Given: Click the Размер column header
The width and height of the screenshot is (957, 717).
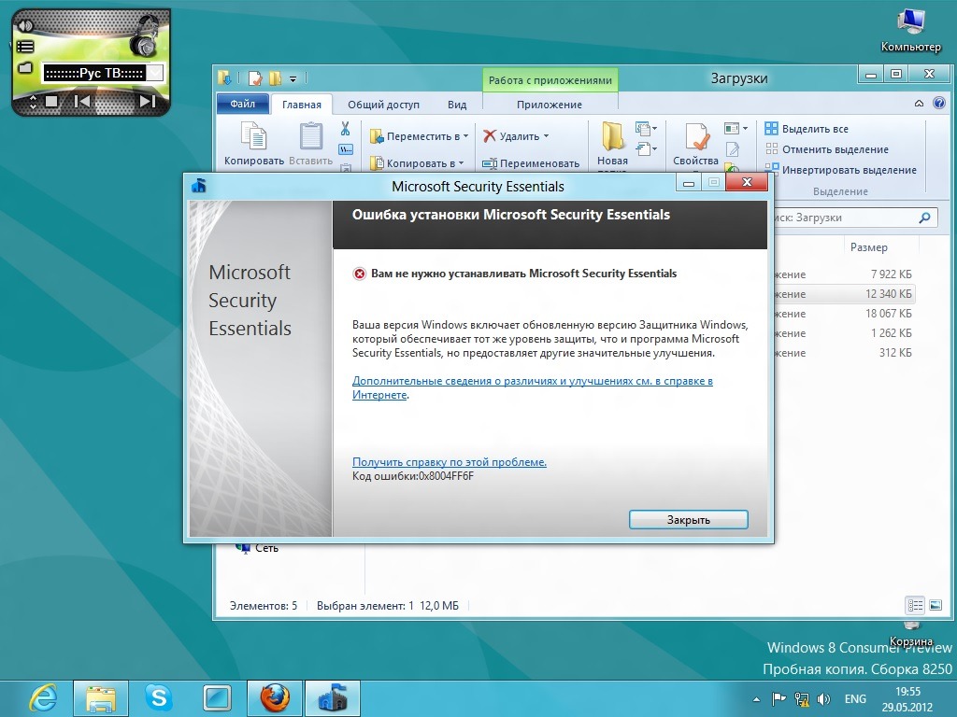Looking at the screenshot, I should (x=868, y=246).
